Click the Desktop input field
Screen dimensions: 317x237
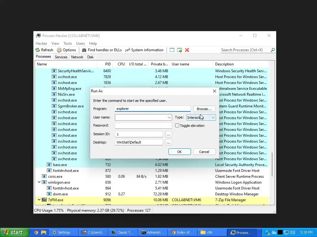pyautogui.click(x=139, y=142)
